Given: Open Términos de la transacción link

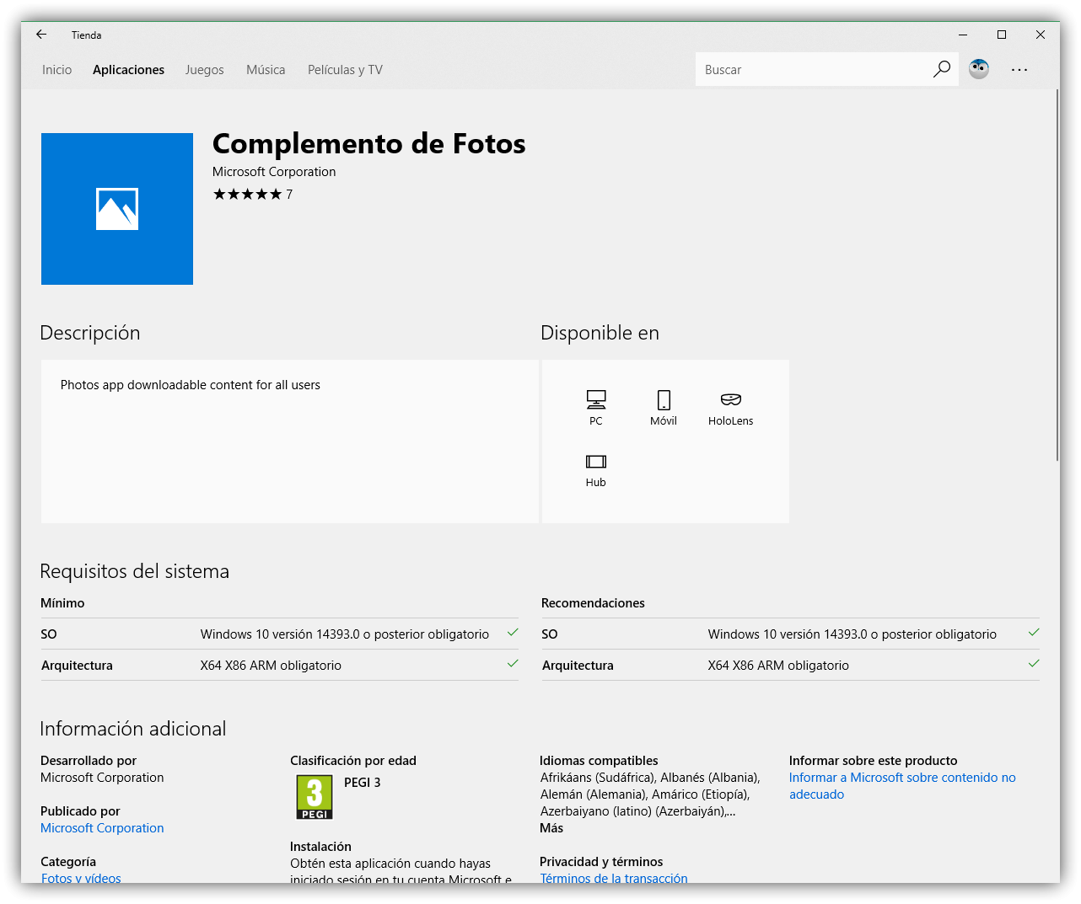Looking at the screenshot, I should coord(614,878).
